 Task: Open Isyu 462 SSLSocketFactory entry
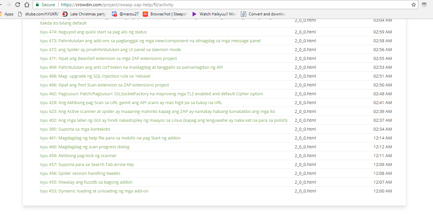coord(152,94)
